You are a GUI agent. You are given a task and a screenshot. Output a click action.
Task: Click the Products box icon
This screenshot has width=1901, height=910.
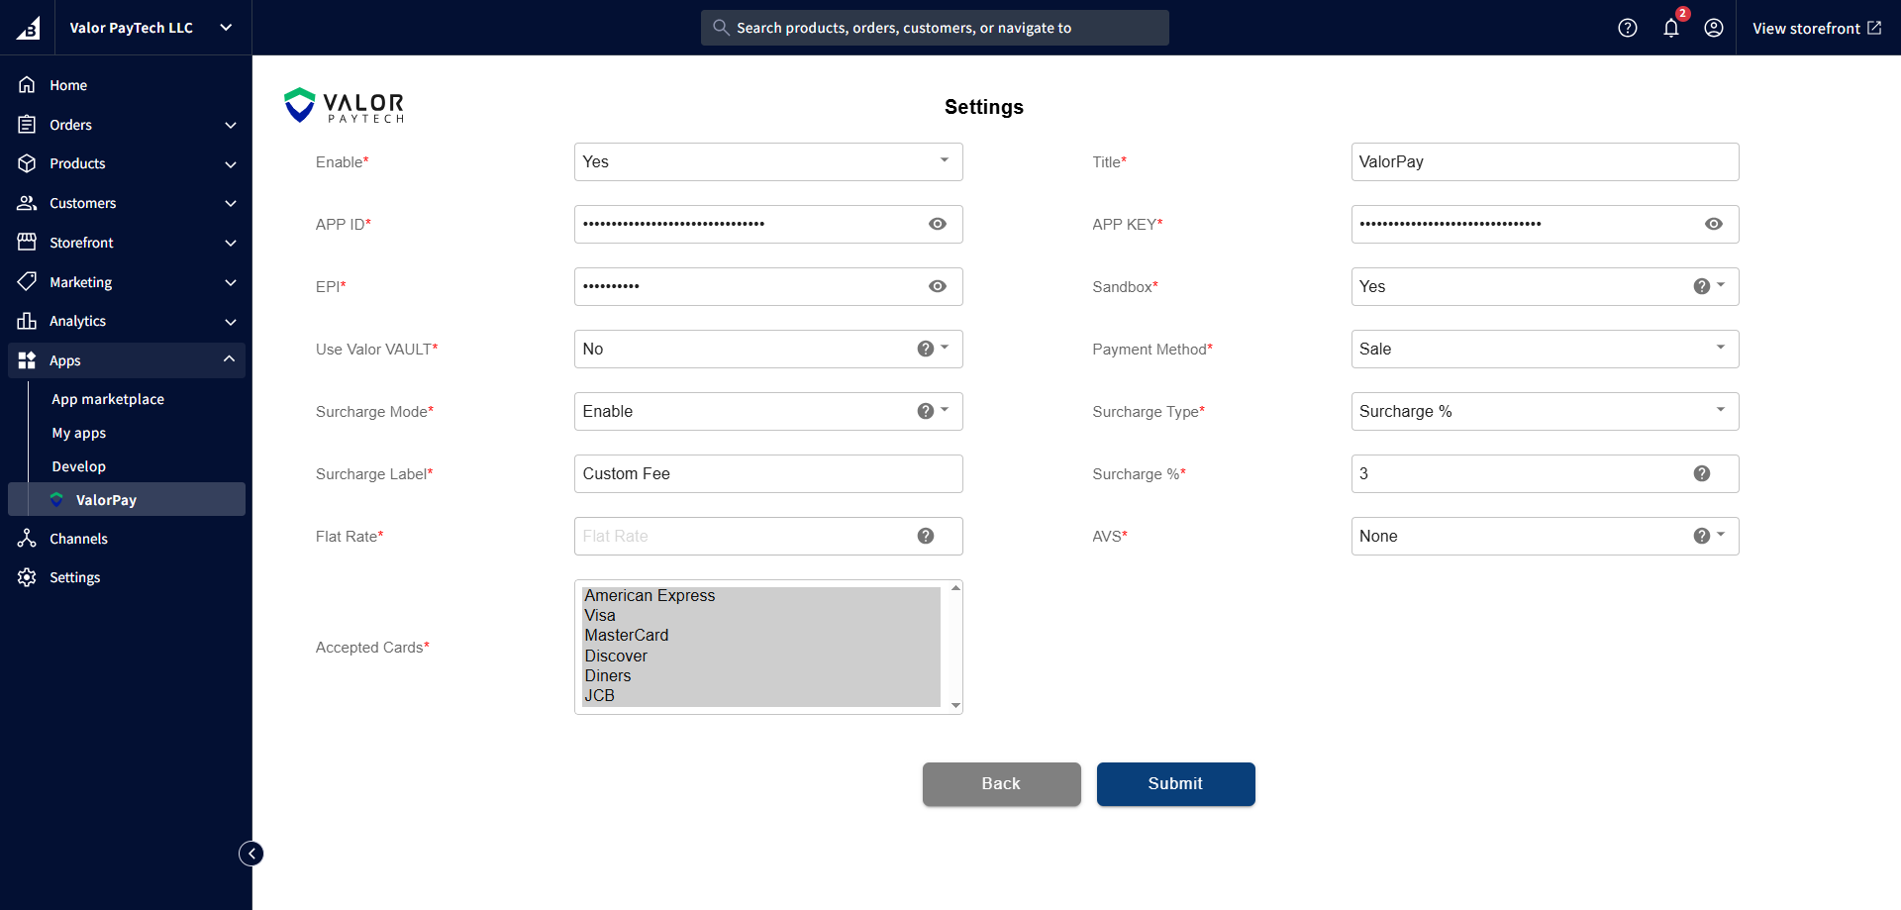pyautogui.click(x=27, y=163)
